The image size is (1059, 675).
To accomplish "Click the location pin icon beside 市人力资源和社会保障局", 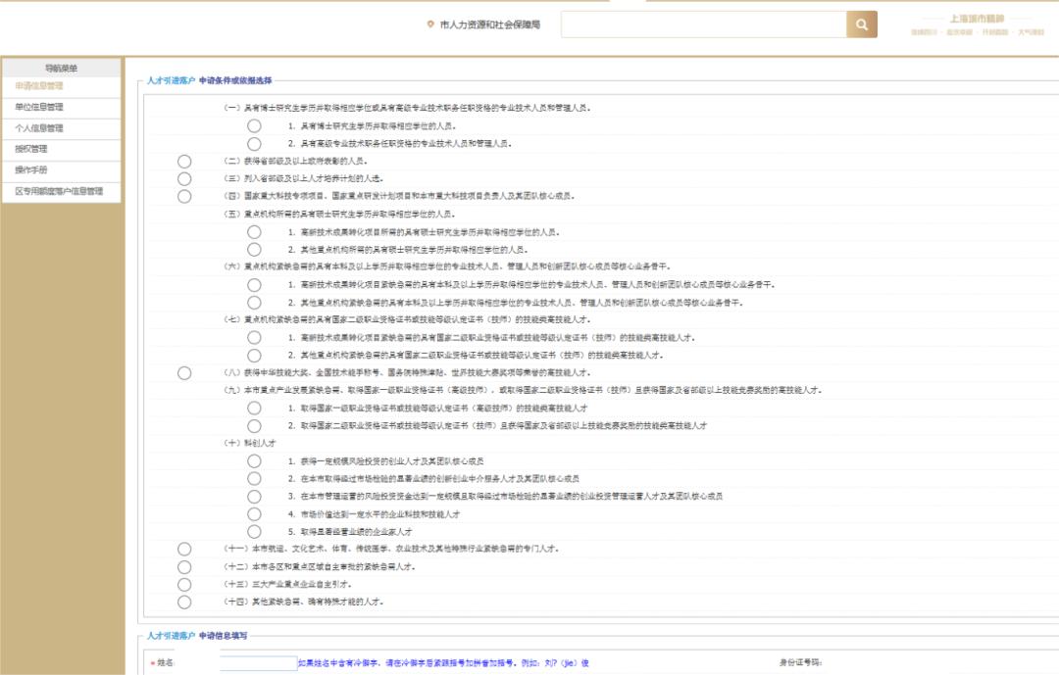I will [x=430, y=24].
